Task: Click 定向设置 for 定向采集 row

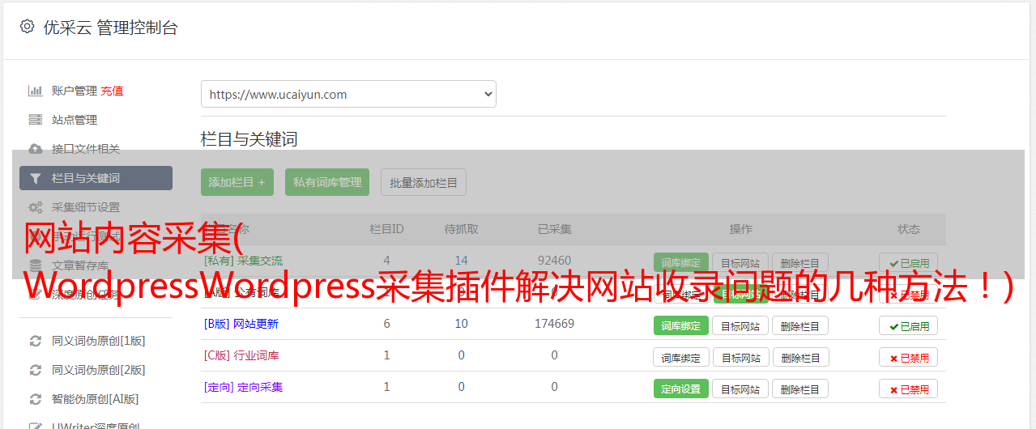Action: click(681, 389)
